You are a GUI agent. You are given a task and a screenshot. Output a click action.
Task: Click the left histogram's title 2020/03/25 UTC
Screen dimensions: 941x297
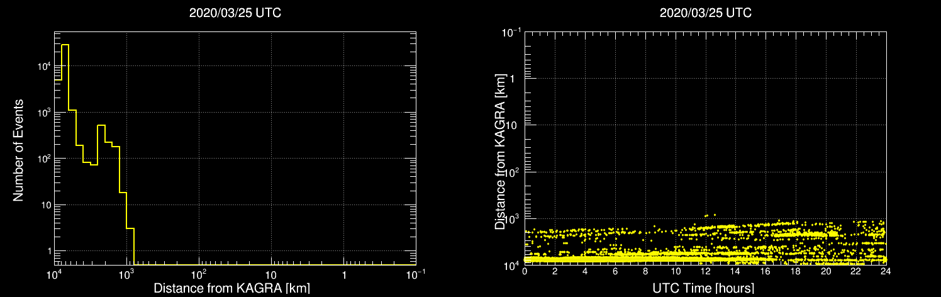click(x=235, y=13)
